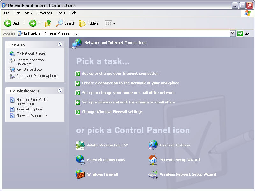This screenshot has width=255, height=191.
Task: Click the Up folder toolbar icon
Action: pos(48,23)
